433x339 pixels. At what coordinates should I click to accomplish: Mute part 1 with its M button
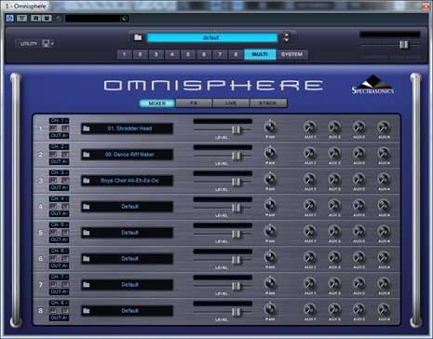(x=53, y=129)
